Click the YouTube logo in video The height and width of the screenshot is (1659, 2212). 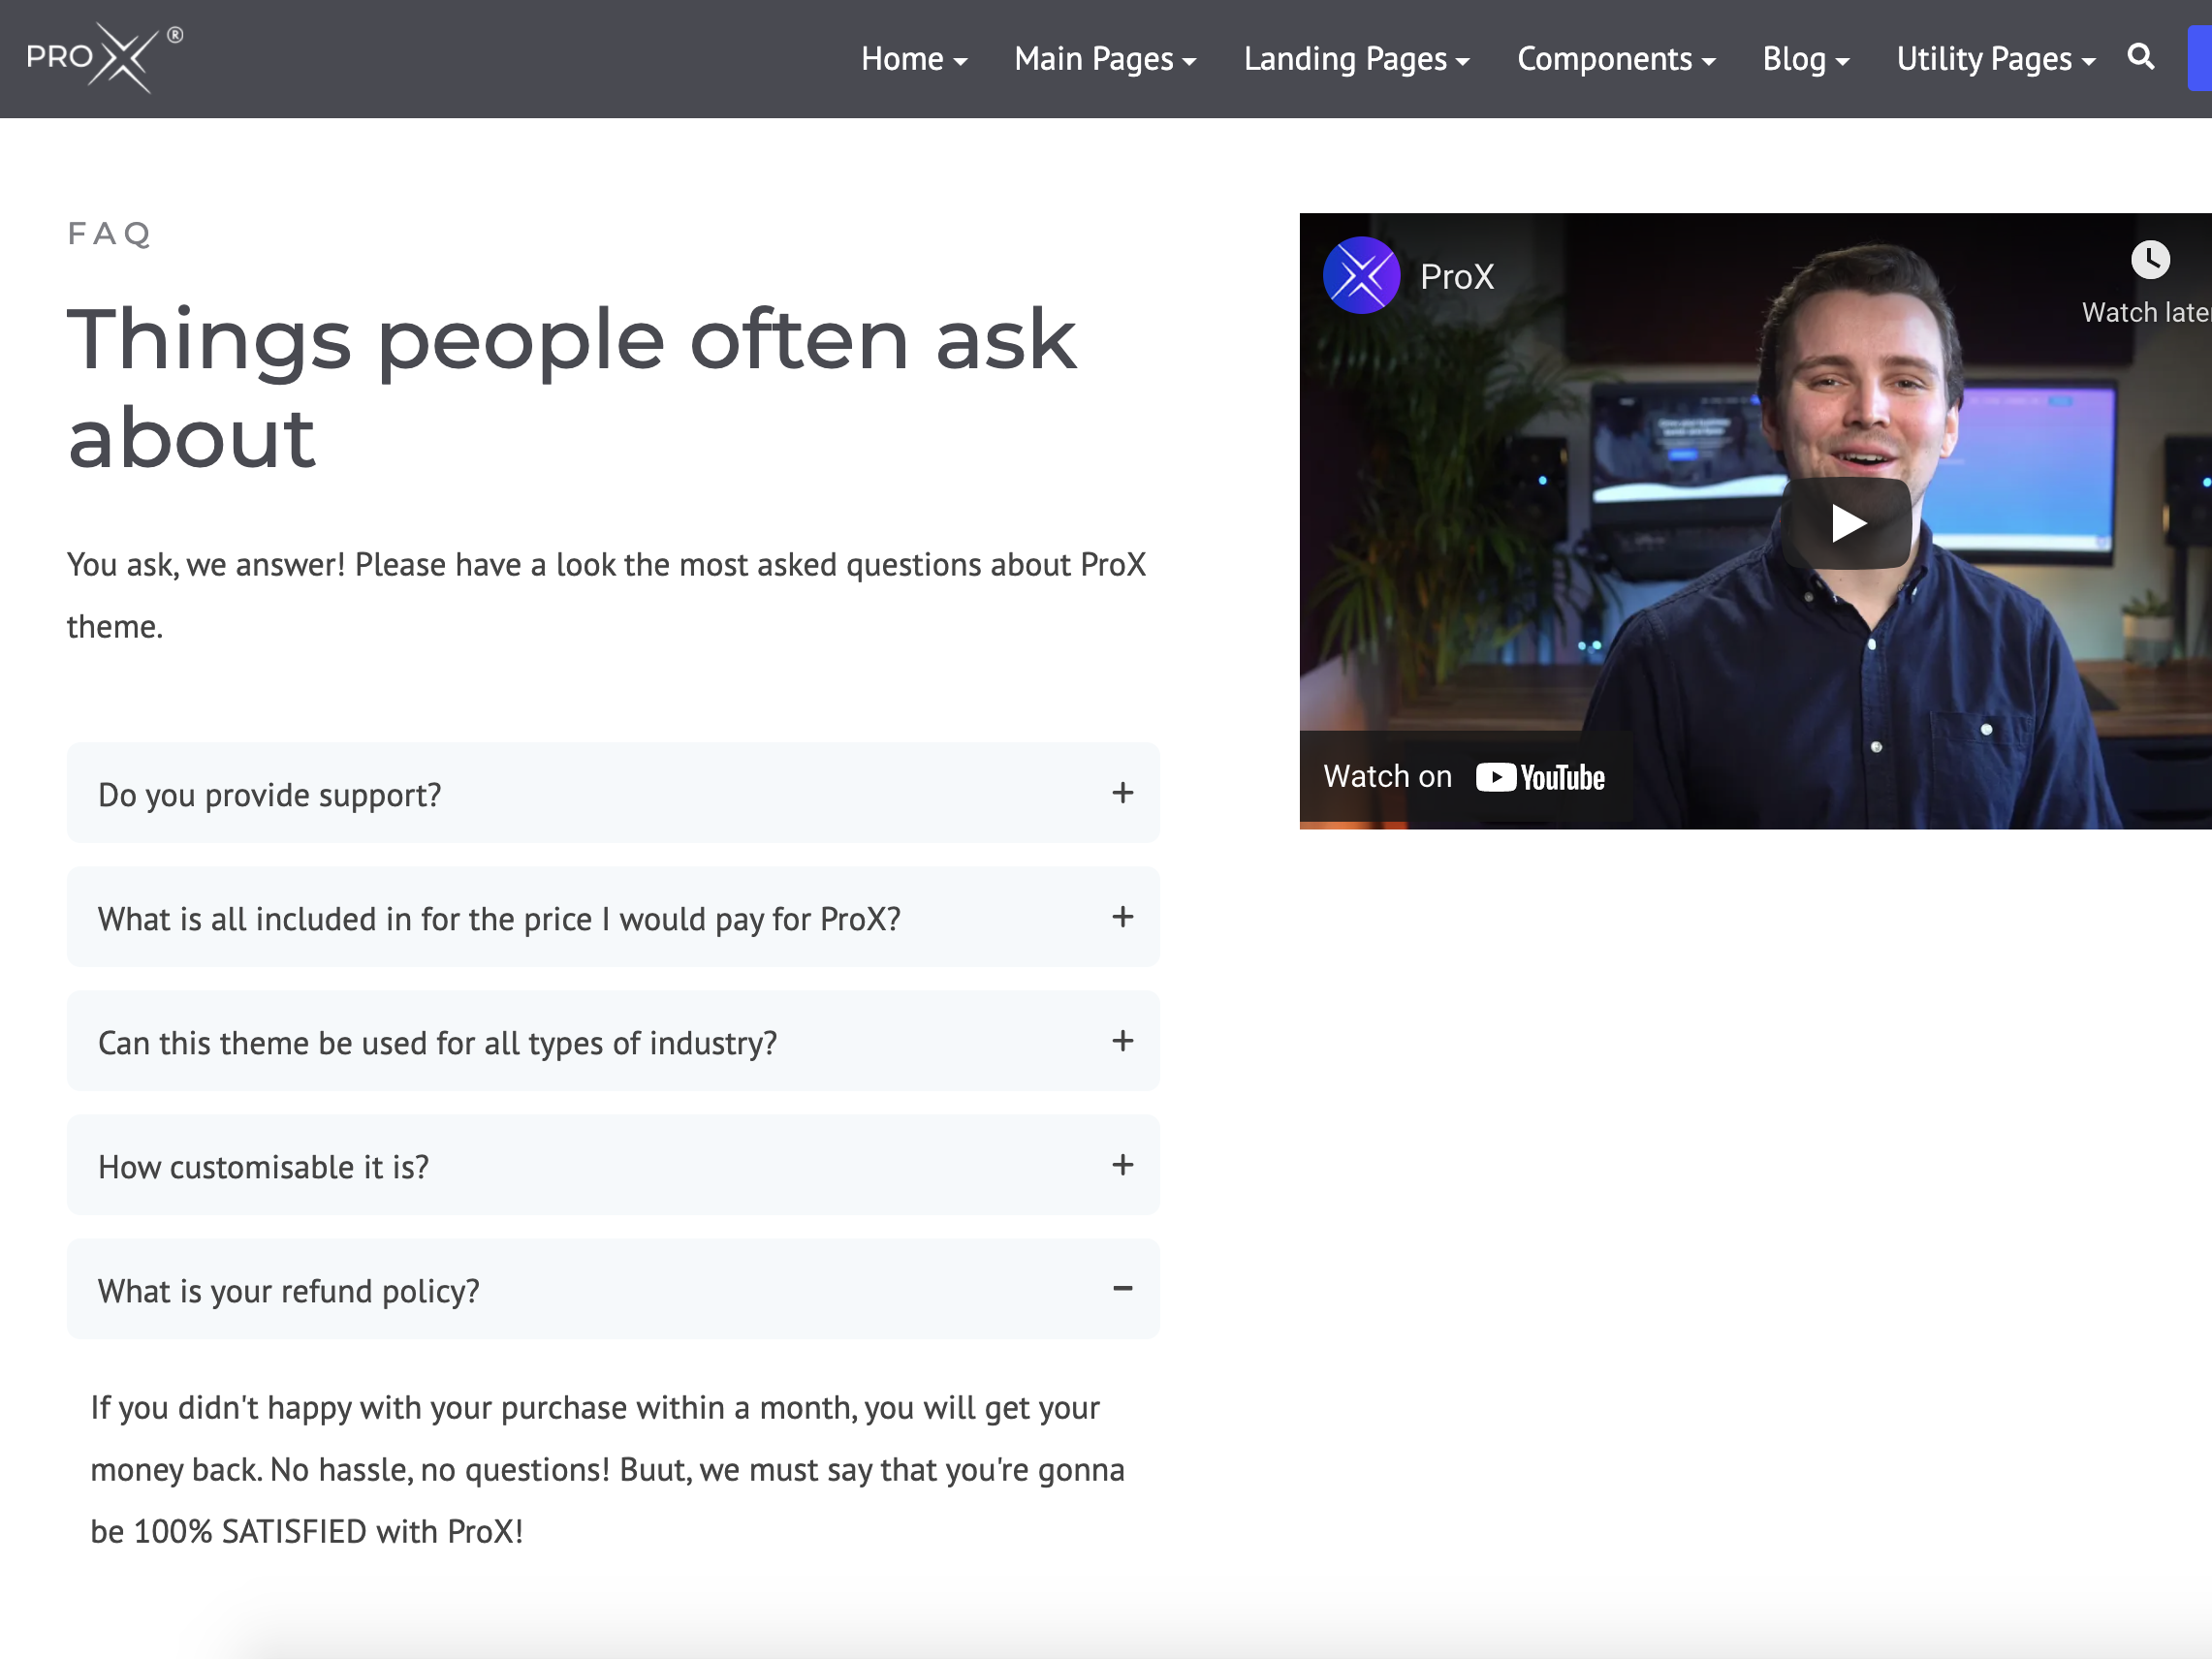pos(1540,777)
